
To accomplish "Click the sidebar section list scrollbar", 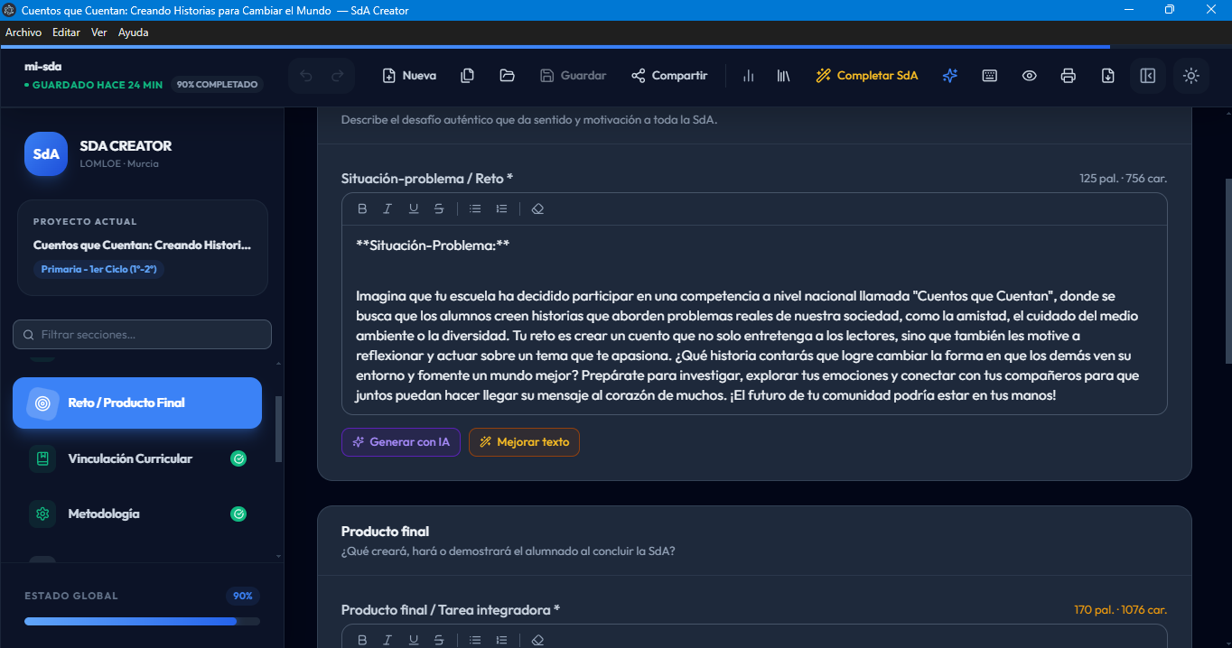I will pyautogui.click(x=278, y=429).
